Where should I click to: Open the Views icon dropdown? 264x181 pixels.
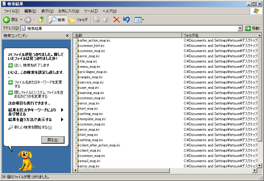click(139, 20)
